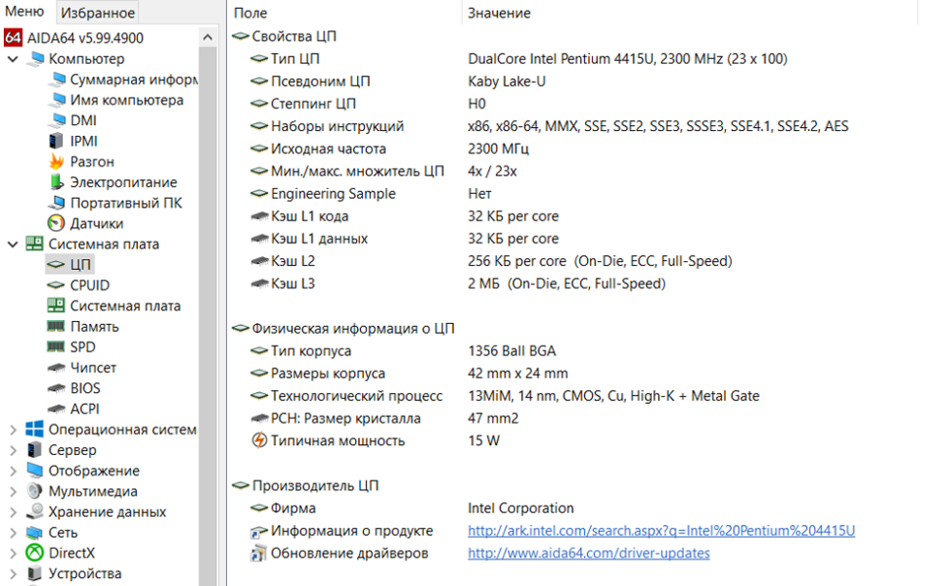Select the Разгон flame icon

click(x=56, y=161)
